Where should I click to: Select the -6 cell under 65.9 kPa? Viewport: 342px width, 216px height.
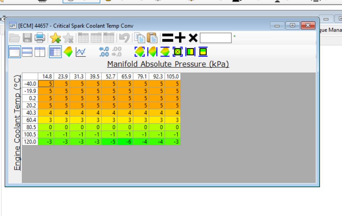click(x=125, y=142)
